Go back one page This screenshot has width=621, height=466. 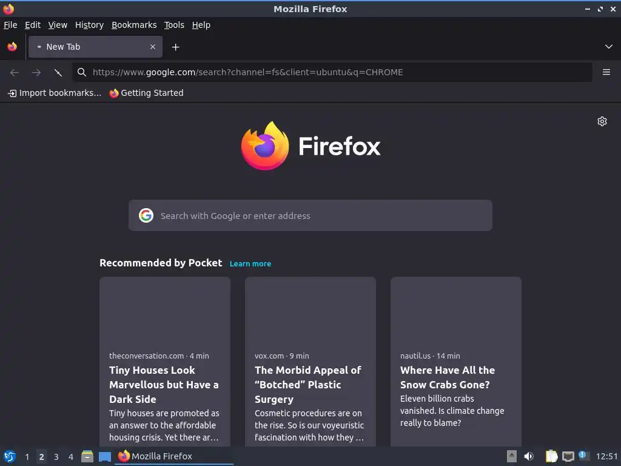[x=15, y=72]
